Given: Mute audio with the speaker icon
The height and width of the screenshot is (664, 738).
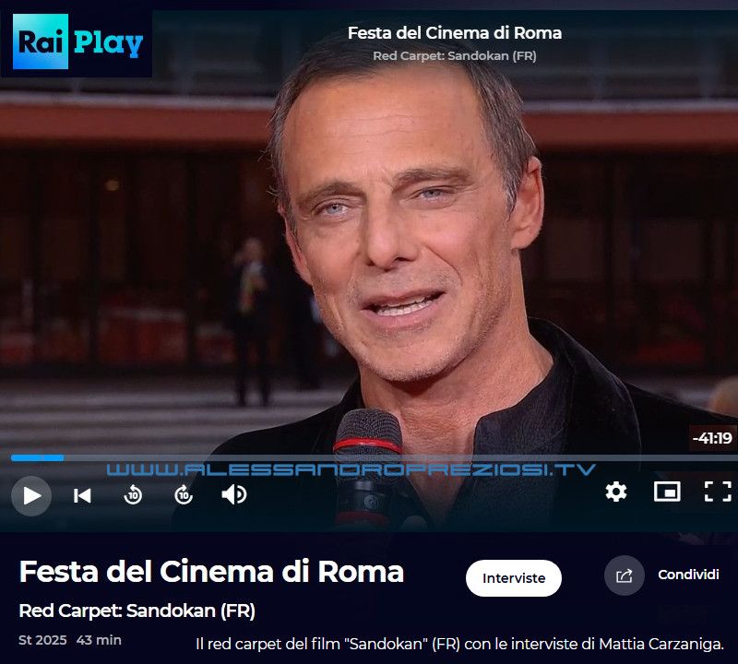Looking at the screenshot, I should click(x=234, y=494).
